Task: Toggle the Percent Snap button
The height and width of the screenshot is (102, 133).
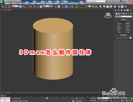Action: (x=69, y=7)
